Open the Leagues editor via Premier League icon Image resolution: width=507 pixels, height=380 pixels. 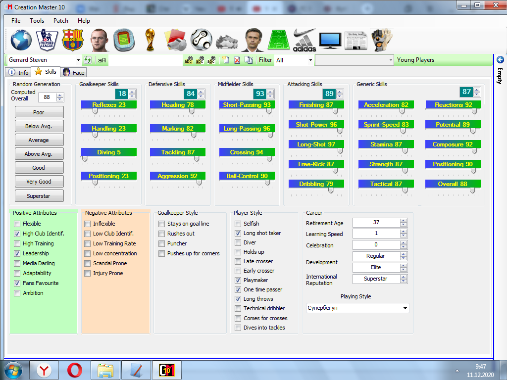47,40
